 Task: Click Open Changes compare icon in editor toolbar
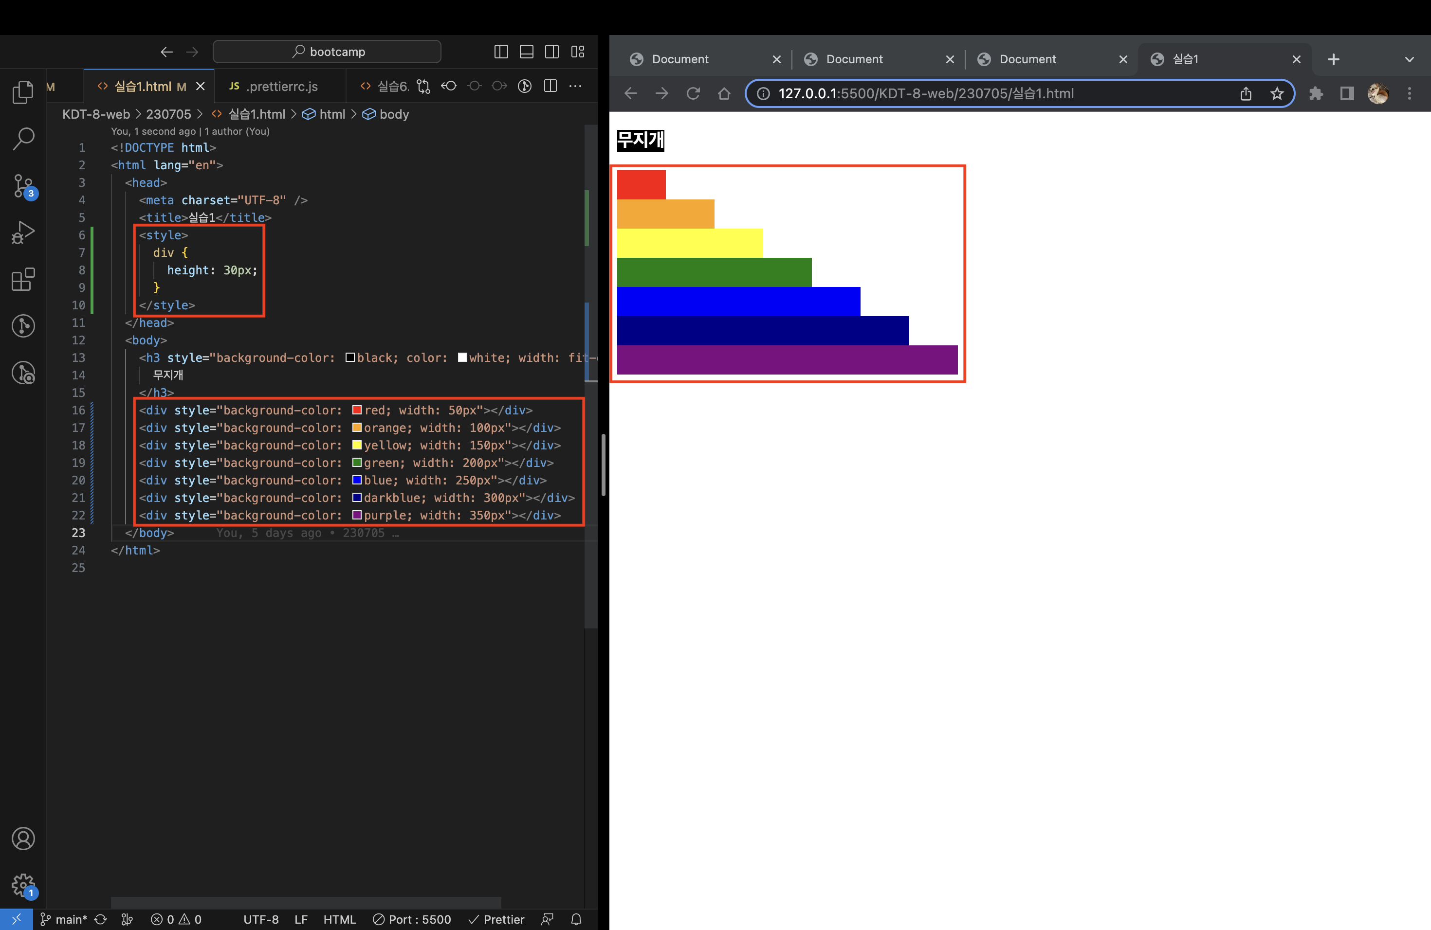click(x=423, y=87)
